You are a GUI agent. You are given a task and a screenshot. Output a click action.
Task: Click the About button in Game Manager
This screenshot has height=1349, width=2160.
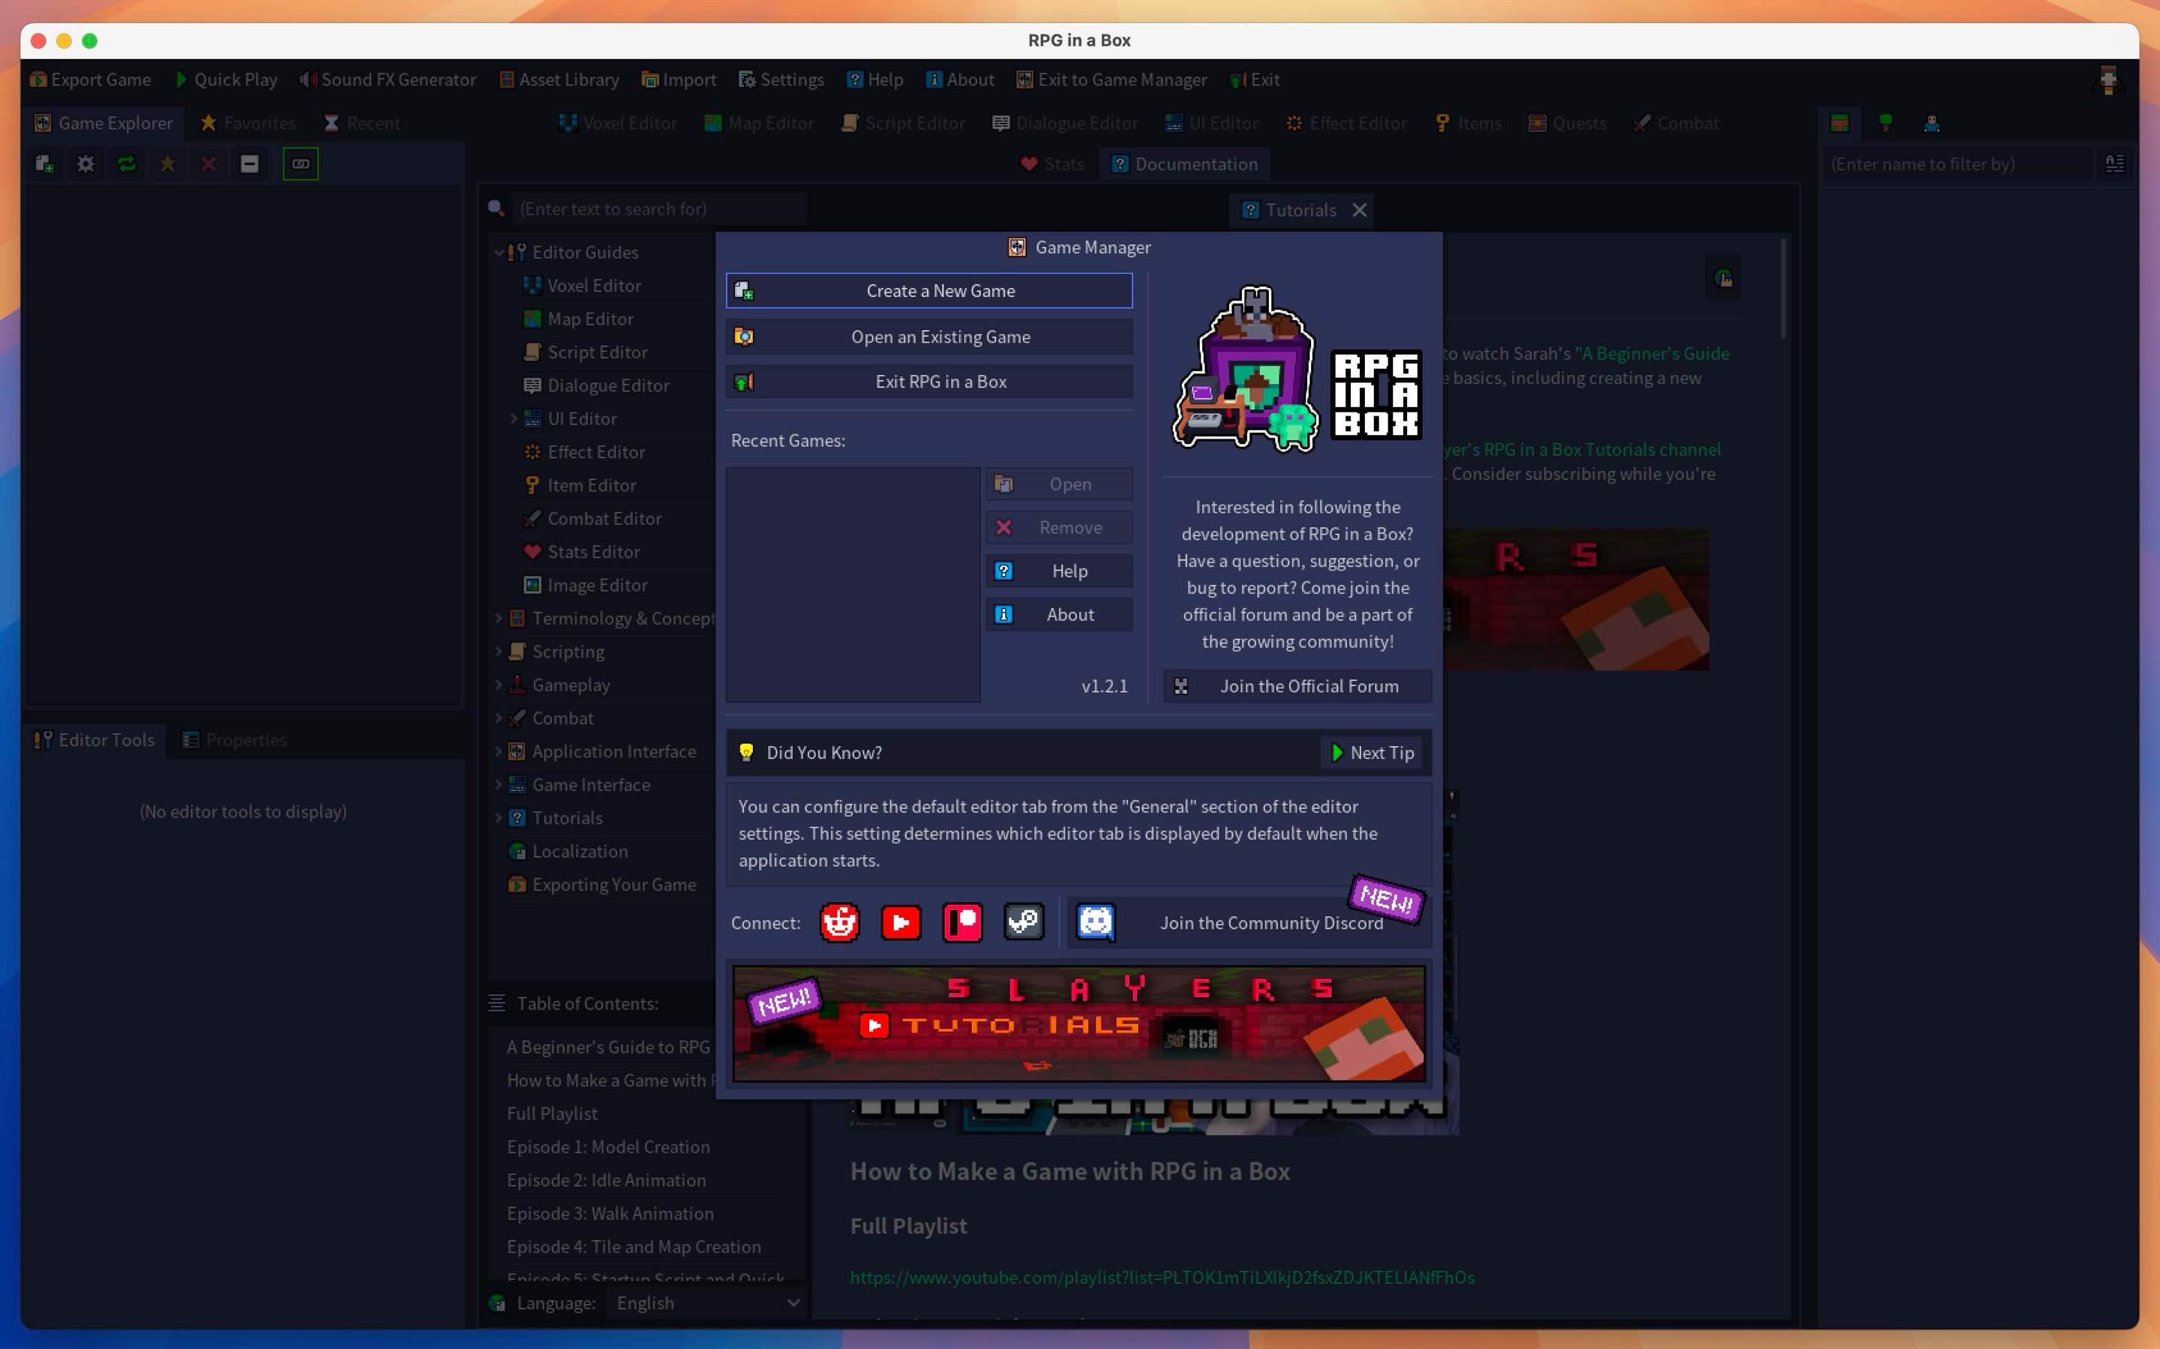(x=1060, y=615)
